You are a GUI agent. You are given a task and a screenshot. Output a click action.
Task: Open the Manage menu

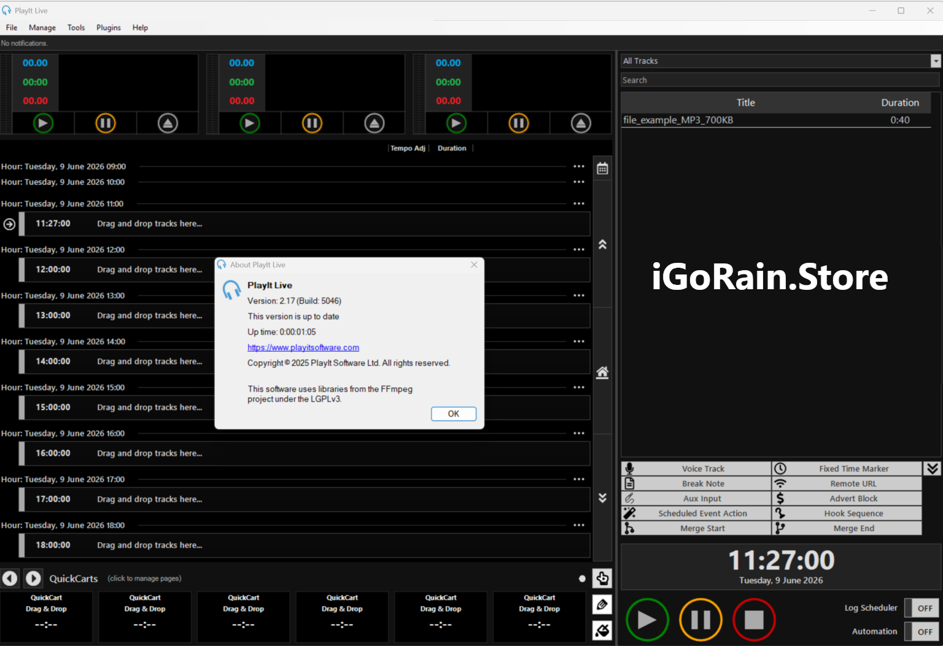(42, 28)
